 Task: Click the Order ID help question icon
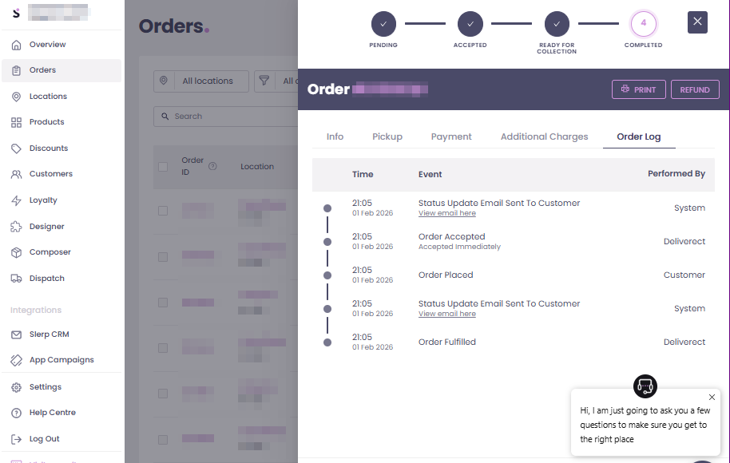coord(212,167)
